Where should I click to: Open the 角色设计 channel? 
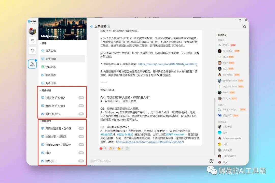point(62,161)
